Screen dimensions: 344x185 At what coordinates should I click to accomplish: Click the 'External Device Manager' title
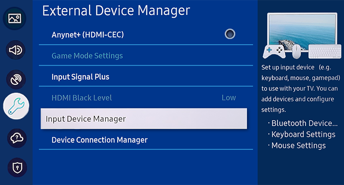pyautogui.click(x=116, y=11)
